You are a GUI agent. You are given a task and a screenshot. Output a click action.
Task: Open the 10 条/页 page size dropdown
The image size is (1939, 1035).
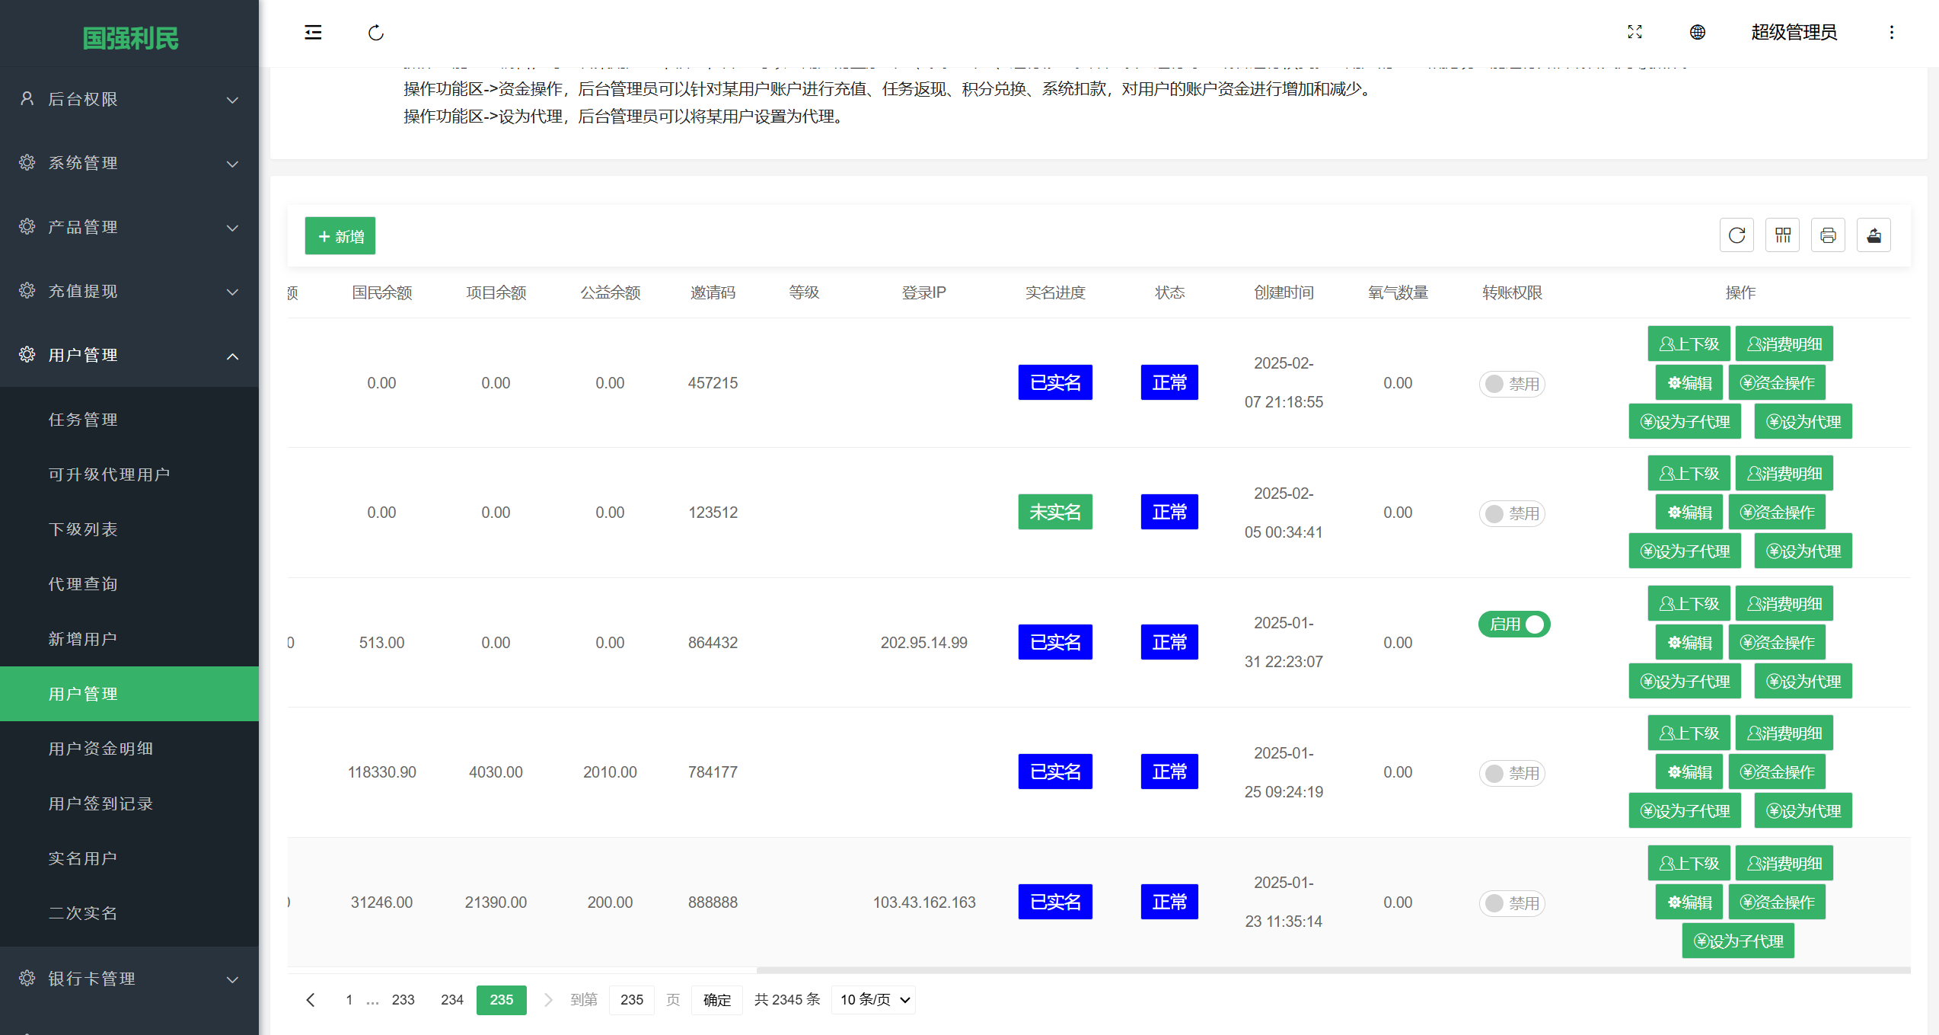click(x=874, y=1000)
